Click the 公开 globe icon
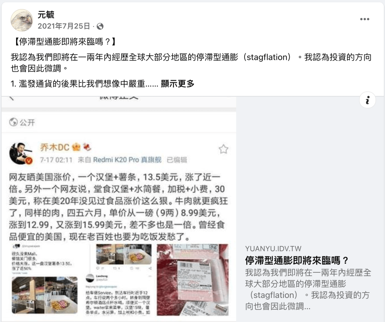The image size is (385, 322). point(13,122)
